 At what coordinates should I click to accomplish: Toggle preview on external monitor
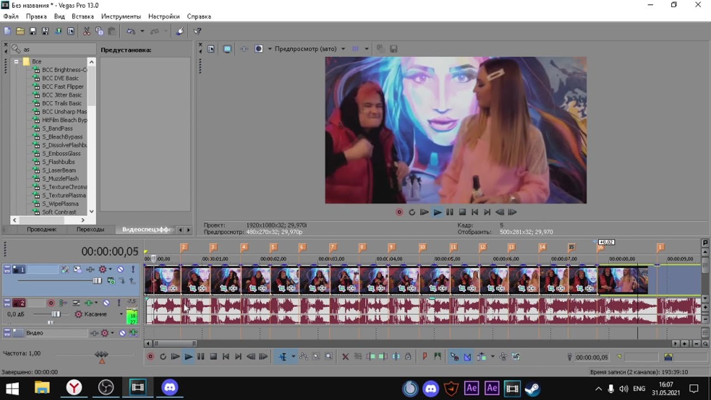(x=227, y=49)
